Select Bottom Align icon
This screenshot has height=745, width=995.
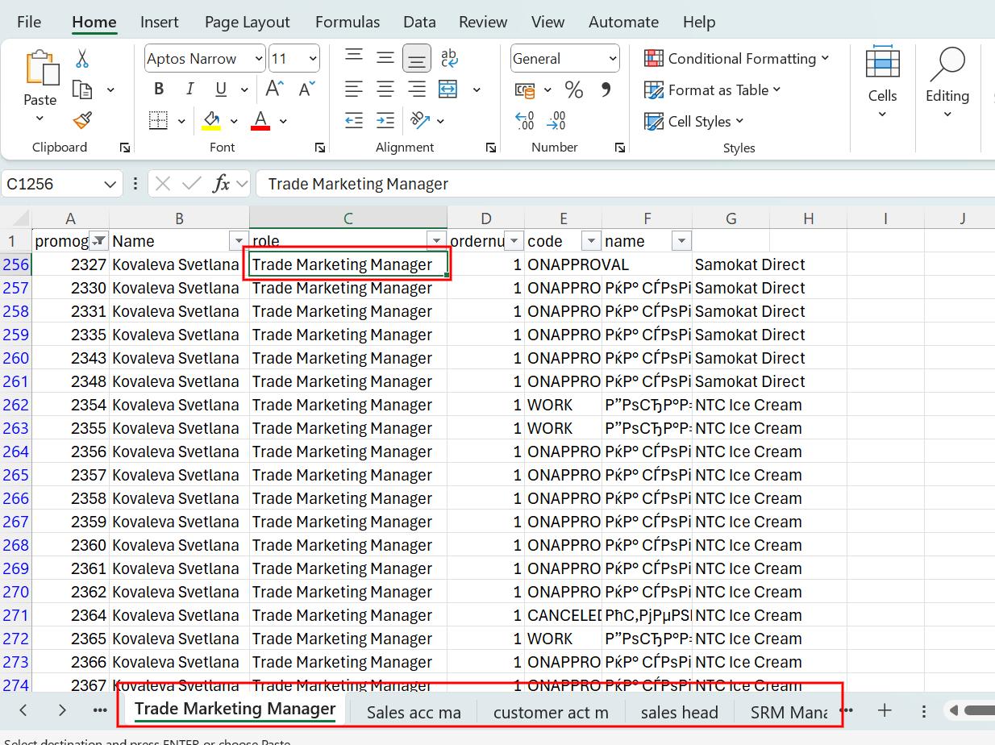point(417,58)
